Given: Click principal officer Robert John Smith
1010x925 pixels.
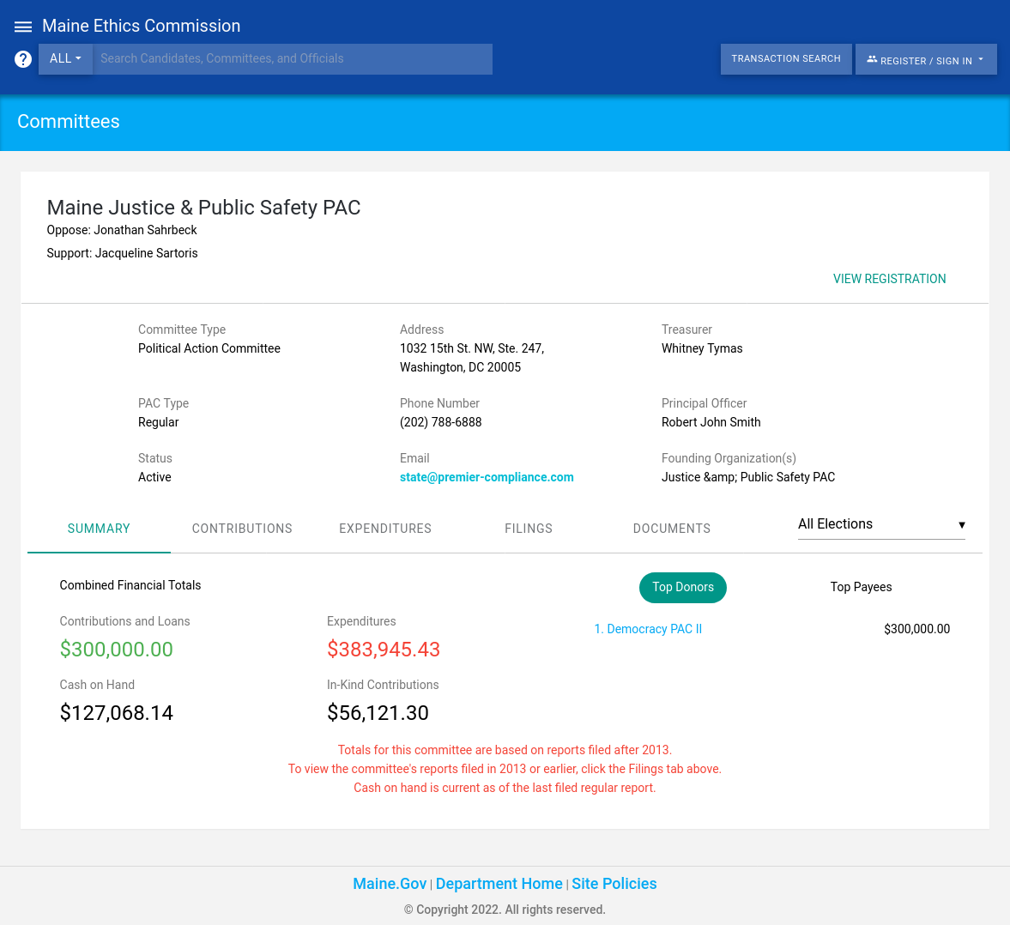Looking at the screenshot, I should pos(711,422).
